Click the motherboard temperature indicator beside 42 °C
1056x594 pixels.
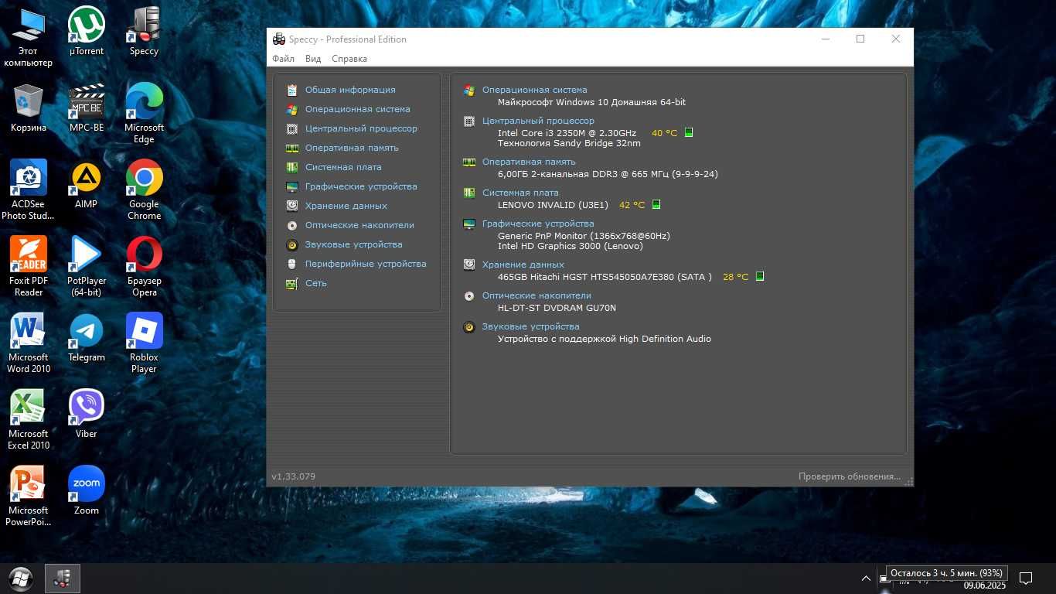click(x=656, y=204)
